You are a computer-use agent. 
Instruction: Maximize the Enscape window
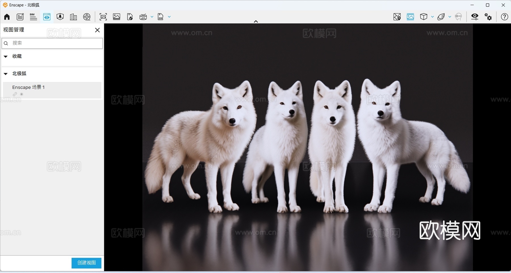coord(488,5)
